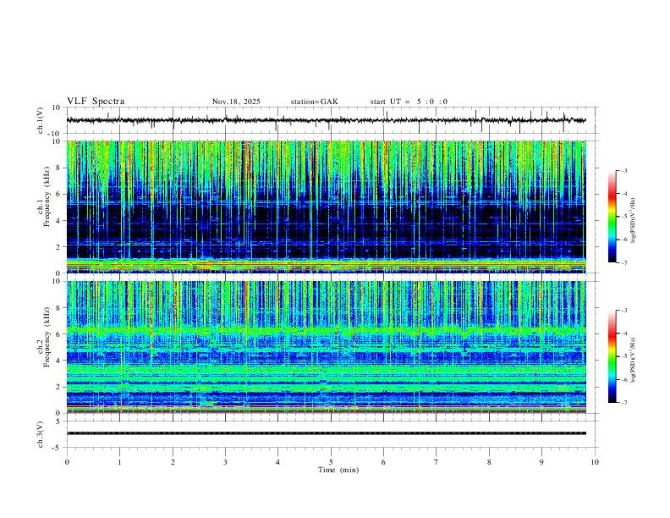Click the ch.2 colorbar log(PSD) label
This screenshot has width=670, height=518.
(x=633, y=360)
